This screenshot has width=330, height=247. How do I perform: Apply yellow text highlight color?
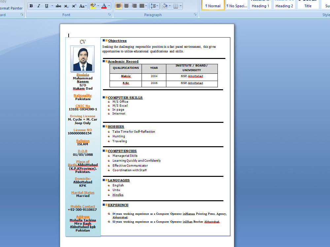coord(93,6)
